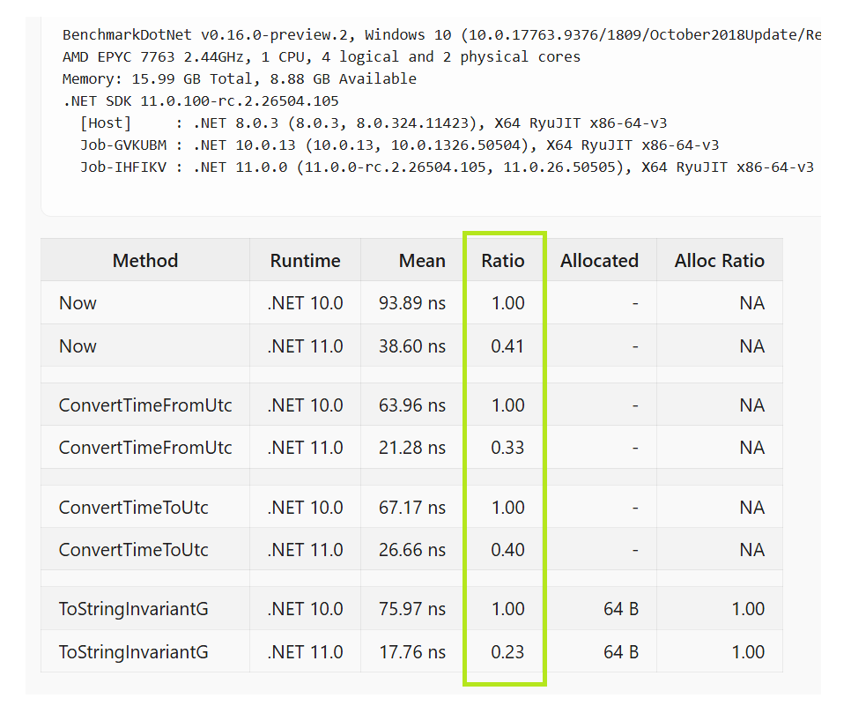Select the 75.97 ns mean value
This screenshot has height=713, width=851.
(x=412, y=609)
